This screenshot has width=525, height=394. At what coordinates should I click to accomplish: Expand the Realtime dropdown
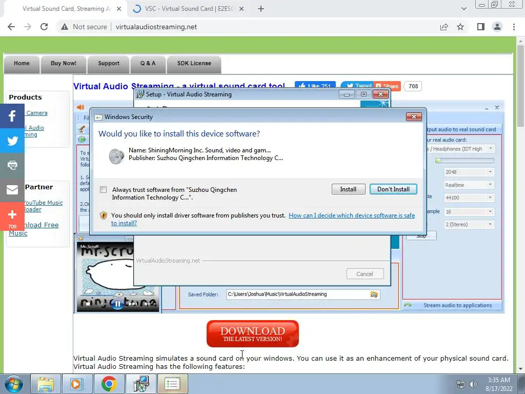point(470,185)
